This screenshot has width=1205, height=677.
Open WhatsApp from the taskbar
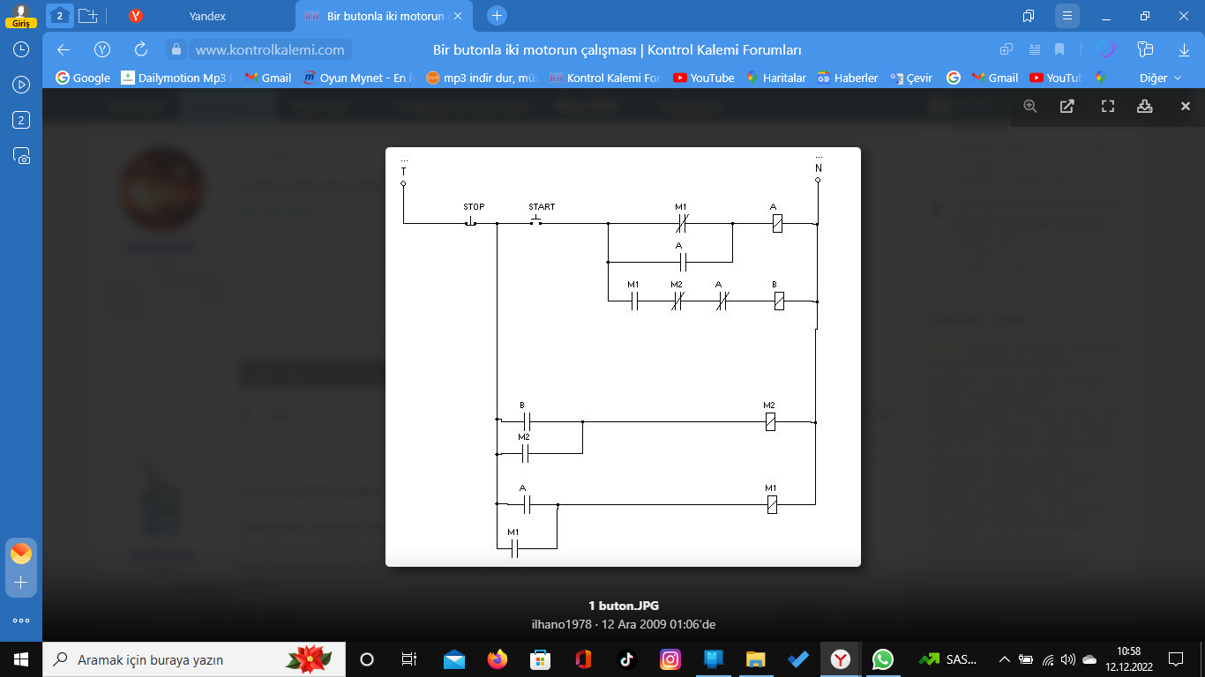[882, 659]
